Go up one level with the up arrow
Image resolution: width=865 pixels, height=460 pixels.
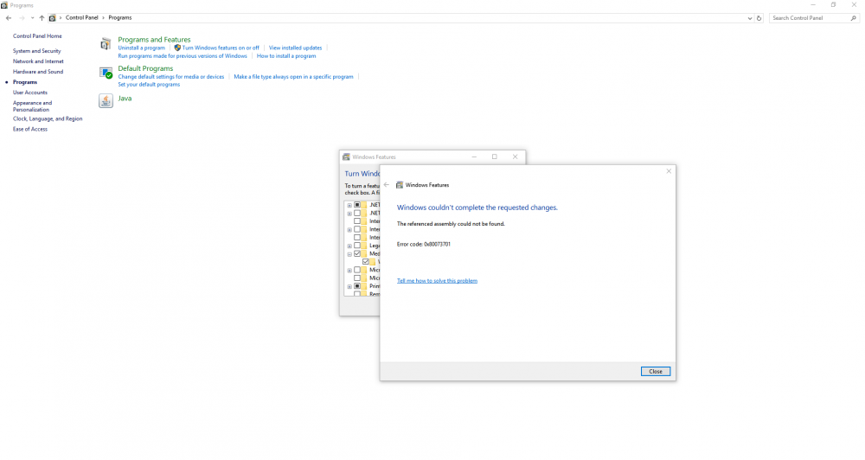42,18
